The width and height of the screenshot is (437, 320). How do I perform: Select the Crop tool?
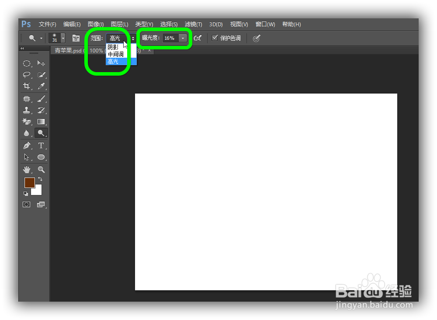pos(27,86)
